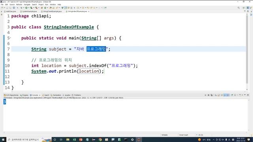Viewport: 253px width, 142px height.
Task: Open the Window menu
Action: click(53, 4)
